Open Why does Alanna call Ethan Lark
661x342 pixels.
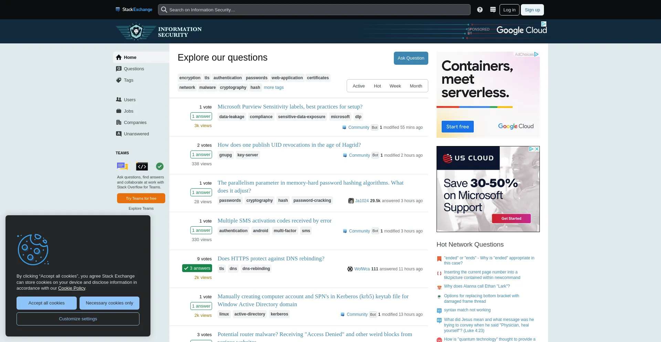pyautogui.click(x=477, y=286)
